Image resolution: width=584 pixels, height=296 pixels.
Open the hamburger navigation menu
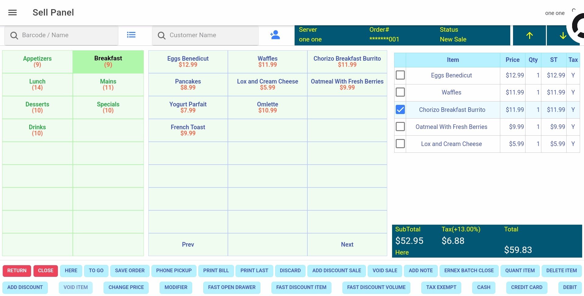(x=12, y=12)
